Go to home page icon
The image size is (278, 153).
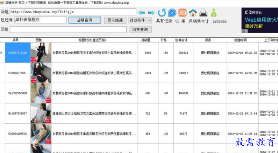tap(193, 13)
